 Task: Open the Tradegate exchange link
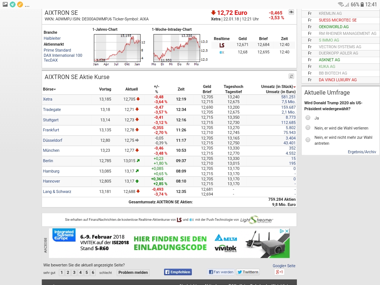(x=52, y=109)
